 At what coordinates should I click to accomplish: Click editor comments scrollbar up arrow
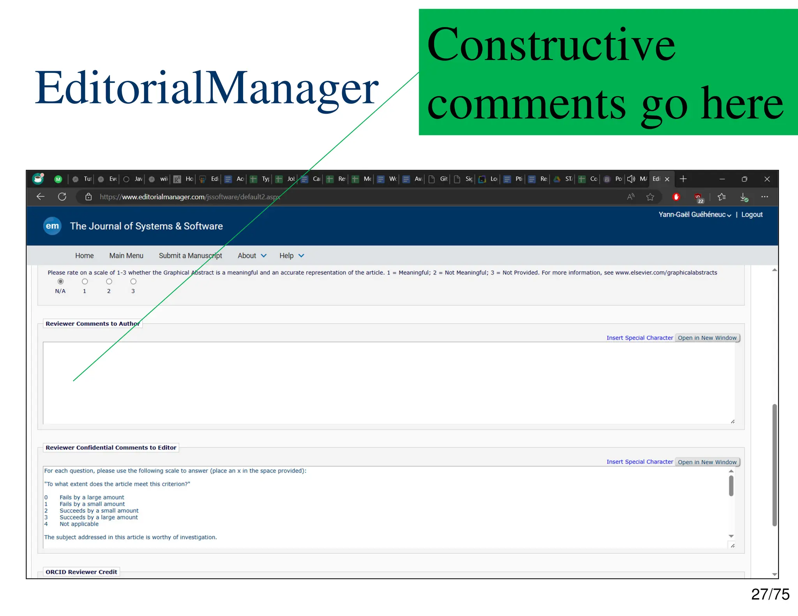[731, 471]
